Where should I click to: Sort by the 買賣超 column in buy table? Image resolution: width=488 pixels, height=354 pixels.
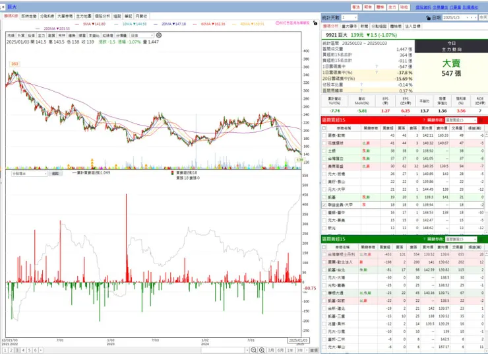388,128
